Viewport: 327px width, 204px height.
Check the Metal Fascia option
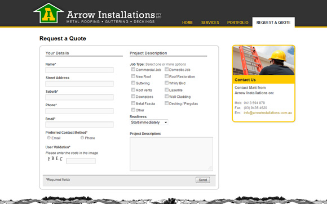click(x=133, y=103)
